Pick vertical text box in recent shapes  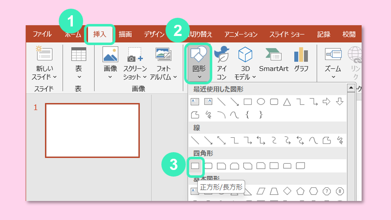click(x=208, y=102)
